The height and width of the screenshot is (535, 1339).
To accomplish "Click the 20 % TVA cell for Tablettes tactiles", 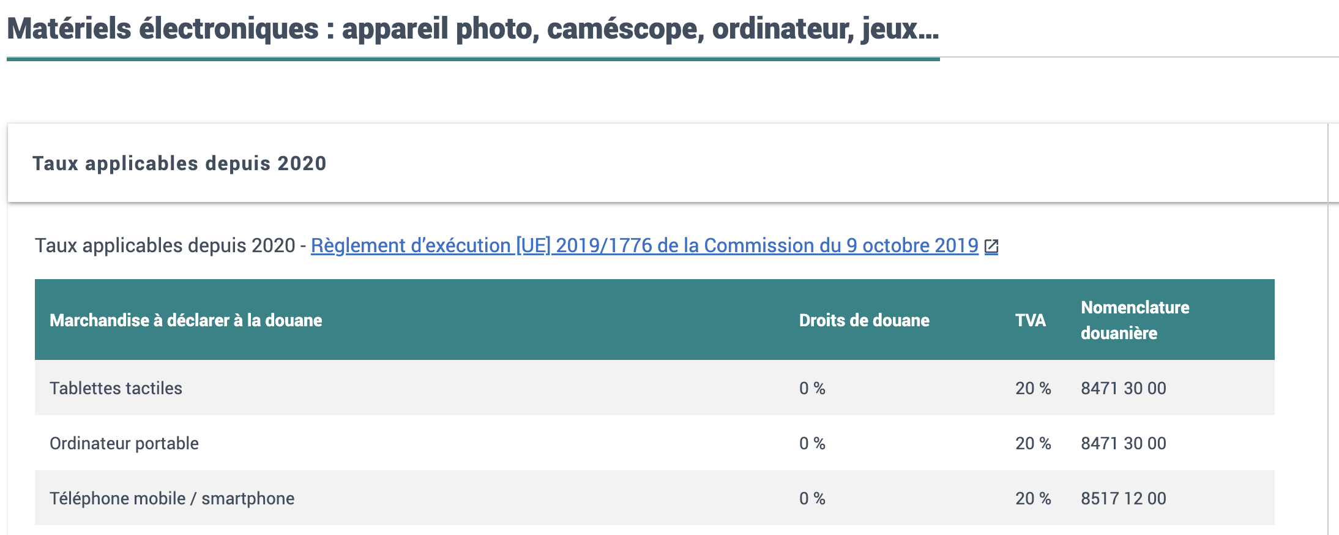I will point(1033,388).
